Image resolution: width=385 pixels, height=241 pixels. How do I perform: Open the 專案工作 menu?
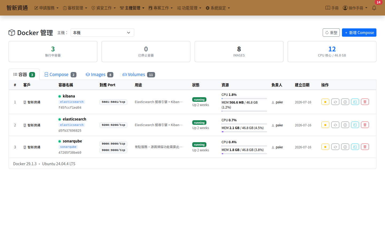click(x=161, y=8)
